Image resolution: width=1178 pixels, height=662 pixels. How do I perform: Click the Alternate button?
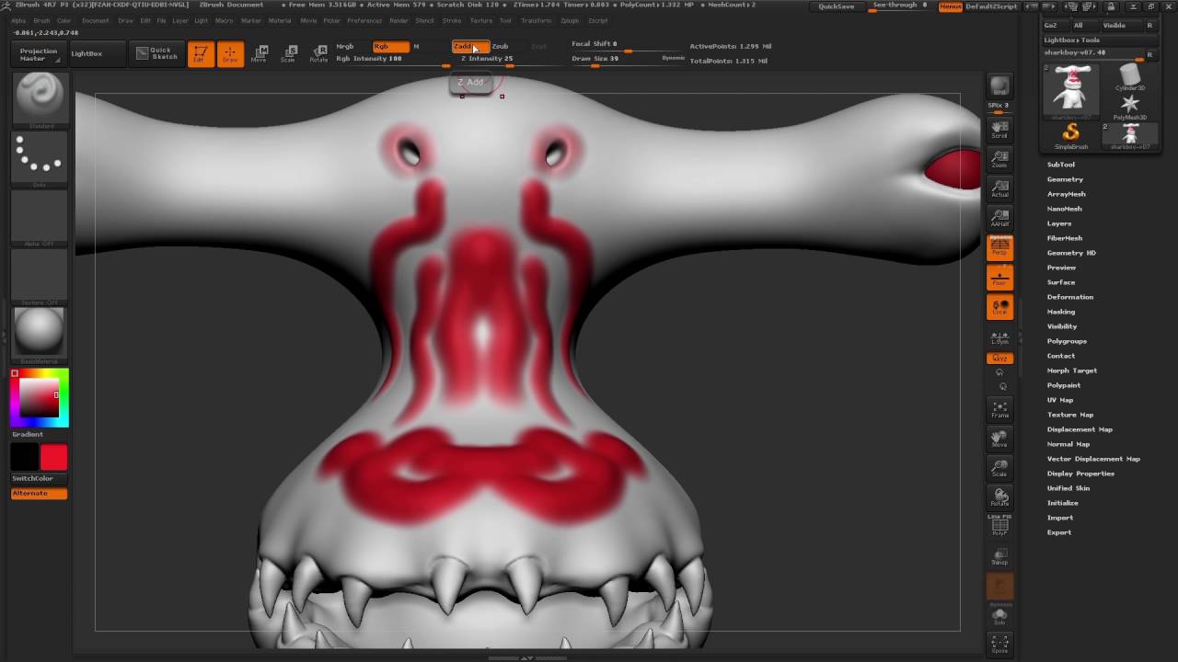(x=39, y=494)
